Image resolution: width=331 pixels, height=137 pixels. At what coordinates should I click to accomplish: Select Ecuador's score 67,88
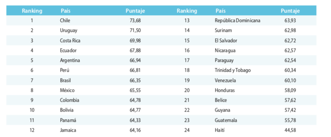tap(135, 50)
